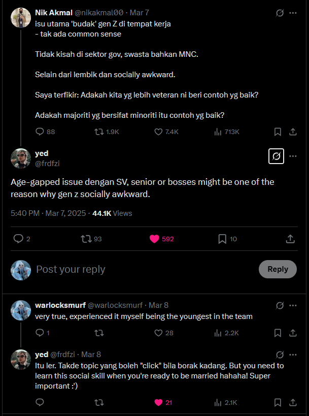Repost Nik Akmal's tweet with 1.9K reposts

coord(99,132)
